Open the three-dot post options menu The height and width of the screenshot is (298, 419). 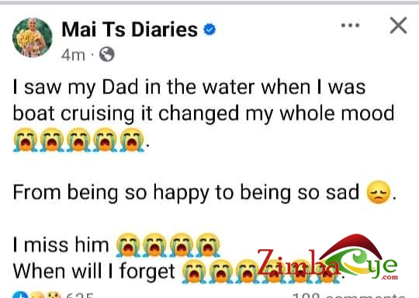(x=350, y=26)
